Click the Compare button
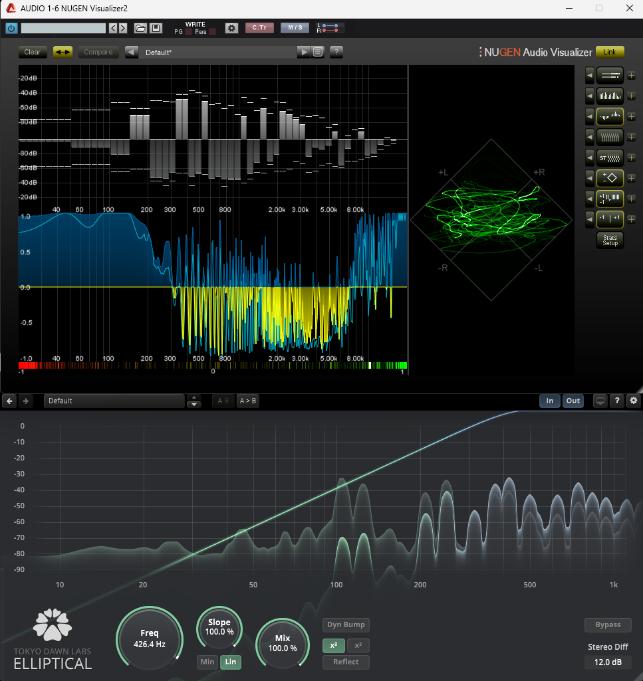The image size is (643, 681). coord(98,52)
